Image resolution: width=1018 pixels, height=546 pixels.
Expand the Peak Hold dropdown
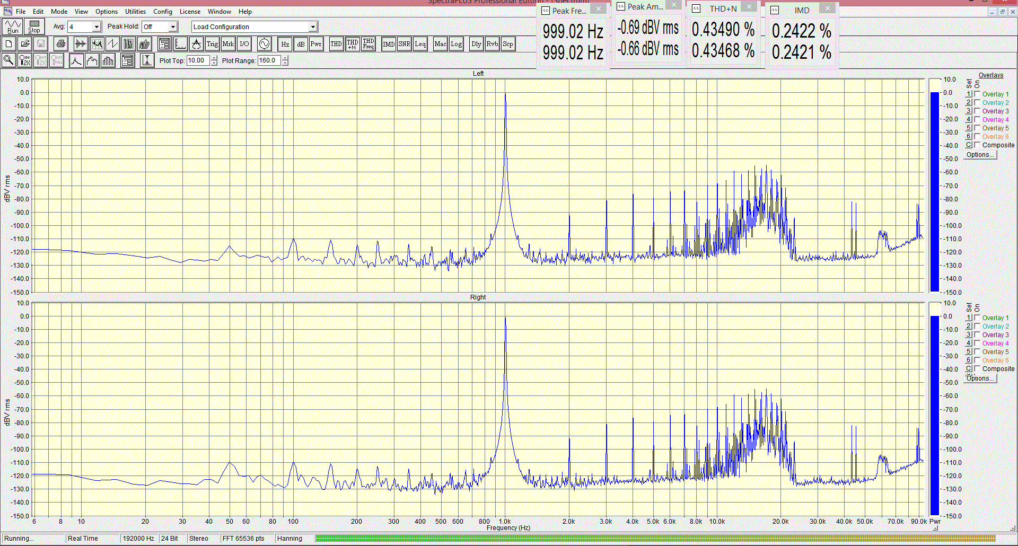pyautogui.click(x=173, y=27)
